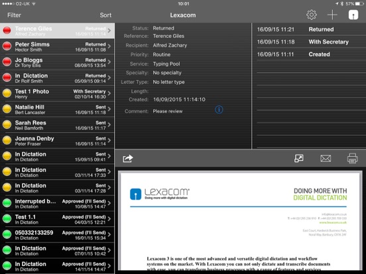Select In Dictation sent 03/11/14 17:28
This screenshot has height=274, width=366.
57,187
